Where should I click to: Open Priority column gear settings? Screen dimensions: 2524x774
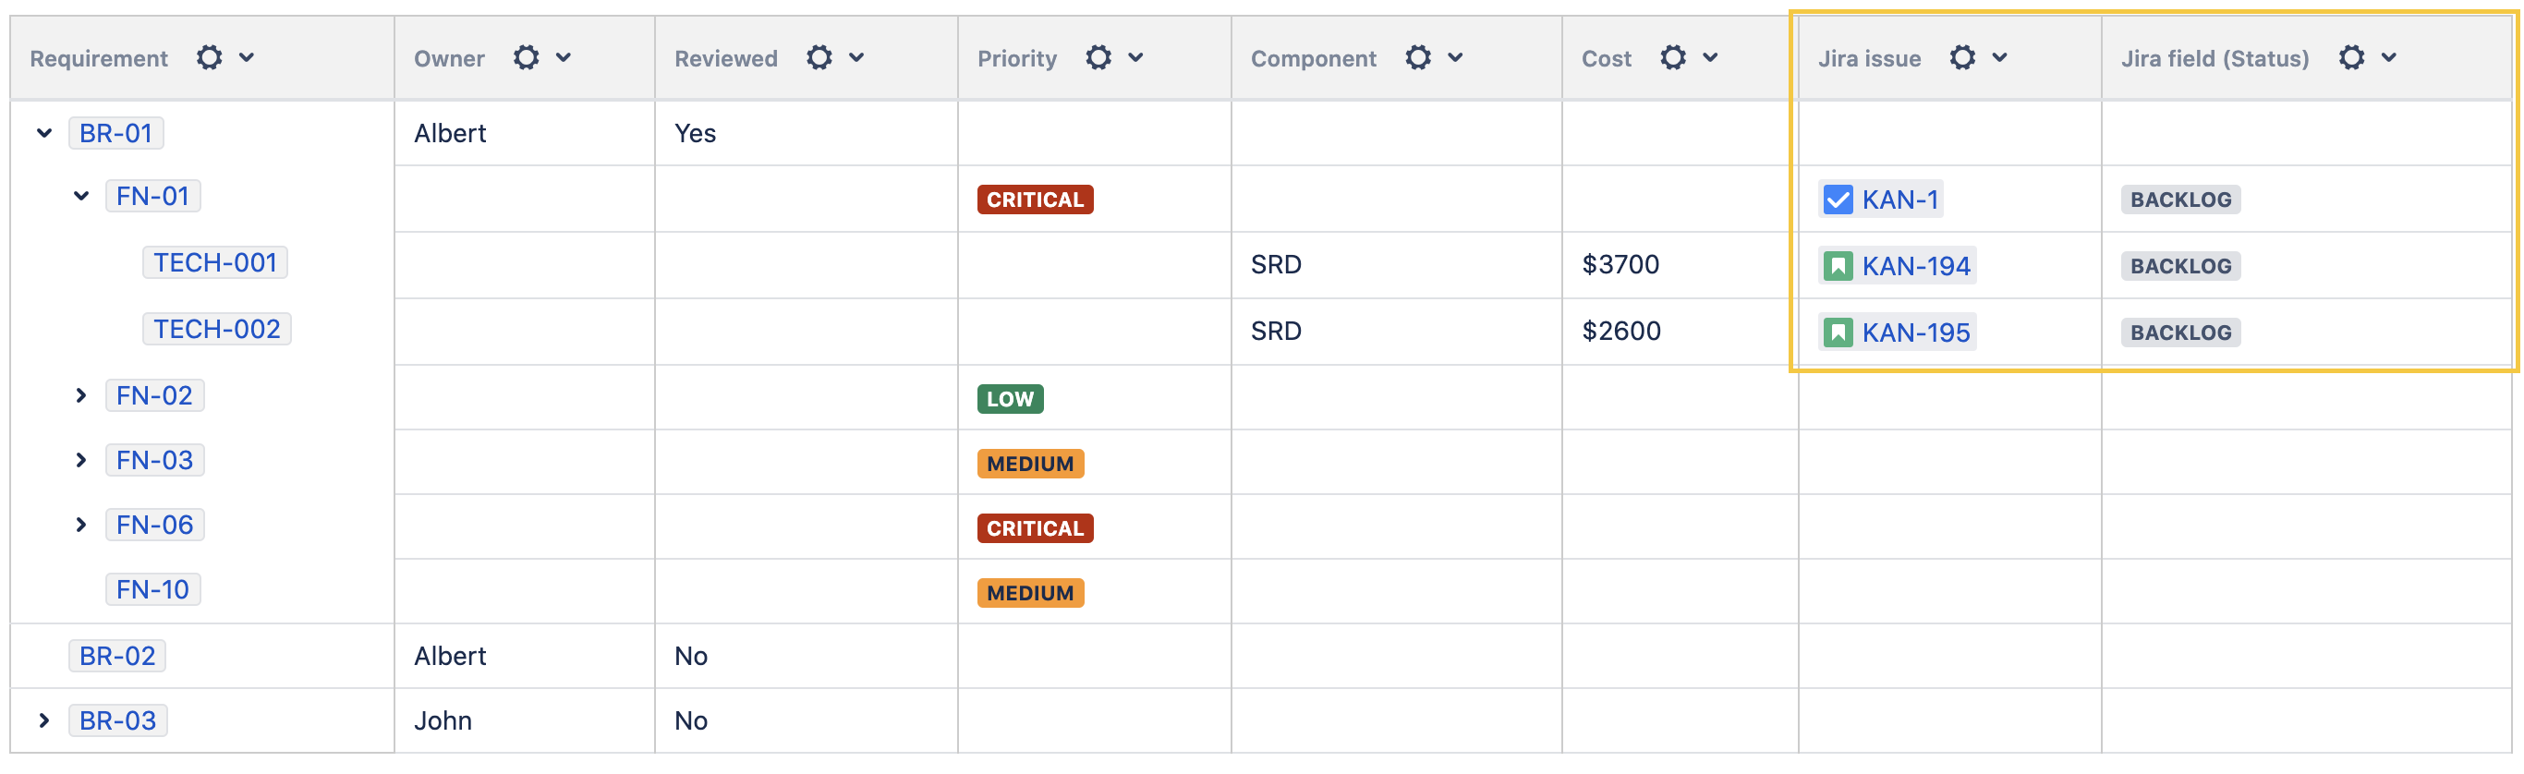point(1098,58)
